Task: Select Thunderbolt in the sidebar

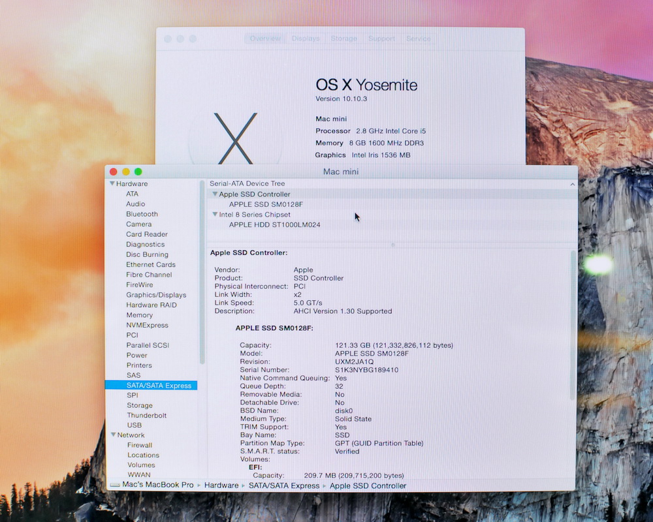Action: (x=146, y=416)
